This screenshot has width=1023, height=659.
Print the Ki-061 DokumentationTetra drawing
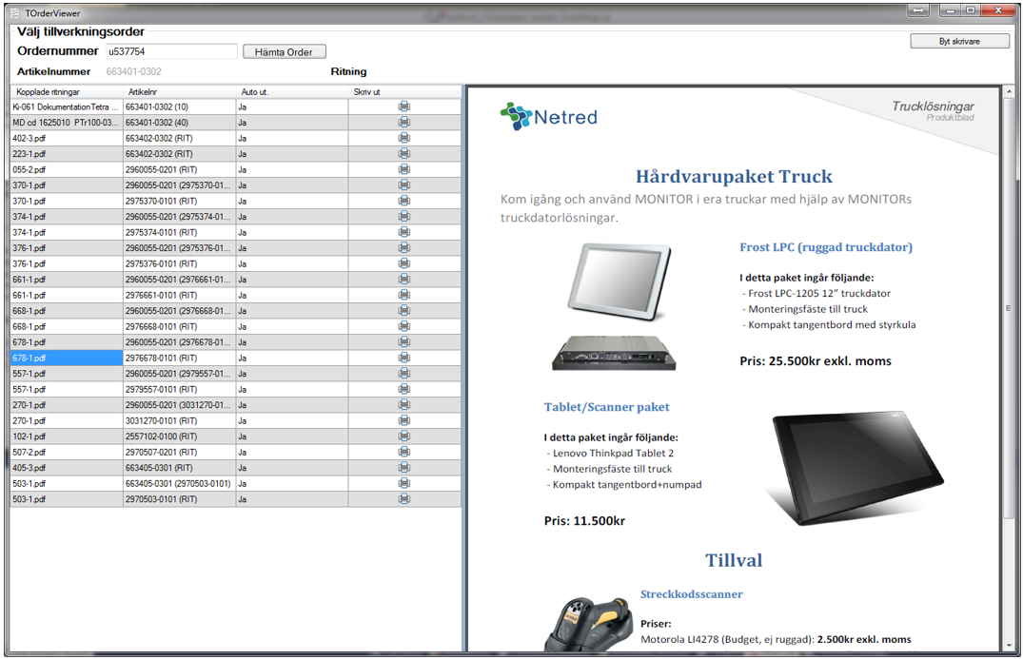(x=404, y=107)
